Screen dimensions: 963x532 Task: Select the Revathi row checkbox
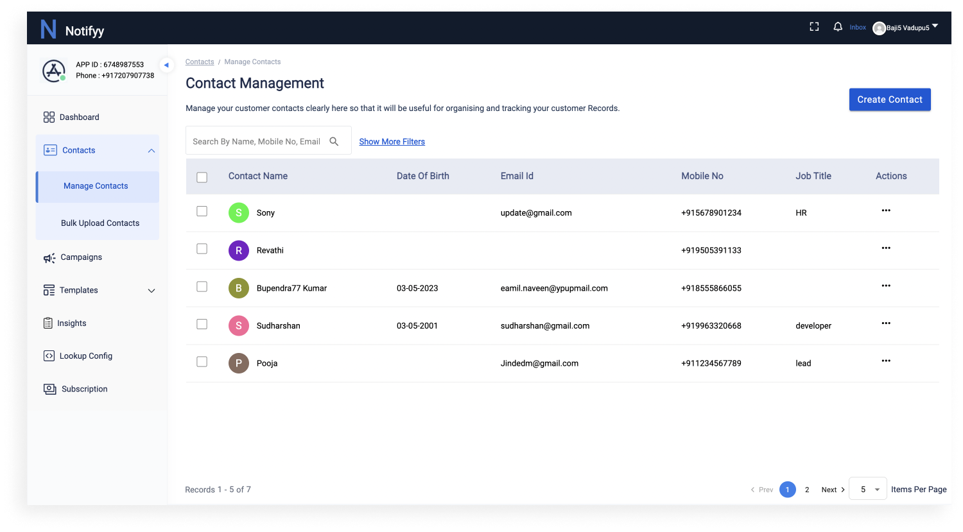202,248
